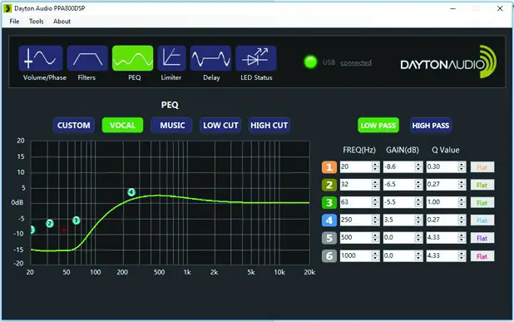Click the green USB status indicator
514x322 pixels.
(x=310, y=62)
